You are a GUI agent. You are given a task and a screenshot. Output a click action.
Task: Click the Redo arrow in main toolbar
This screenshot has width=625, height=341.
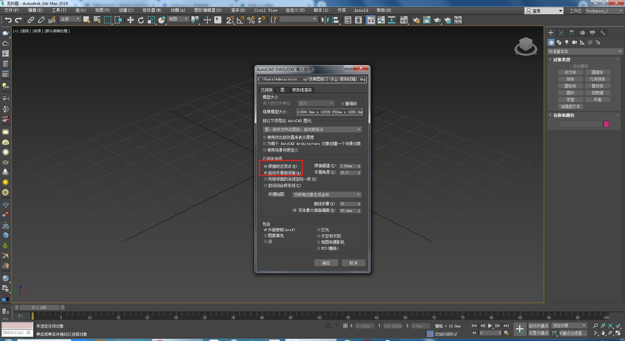[19, 20]
